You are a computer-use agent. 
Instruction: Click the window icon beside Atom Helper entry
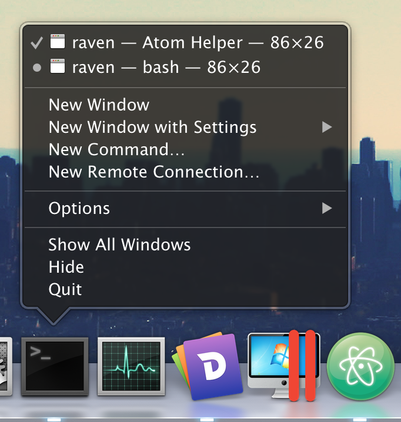pos(57,42)
